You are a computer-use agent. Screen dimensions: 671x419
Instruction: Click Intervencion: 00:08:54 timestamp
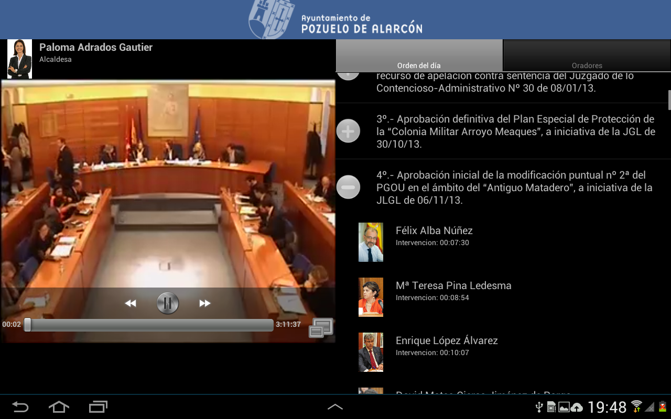coord(432,297)
